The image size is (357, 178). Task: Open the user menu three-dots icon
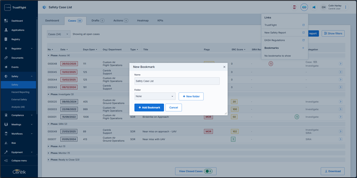click(346, 7)
